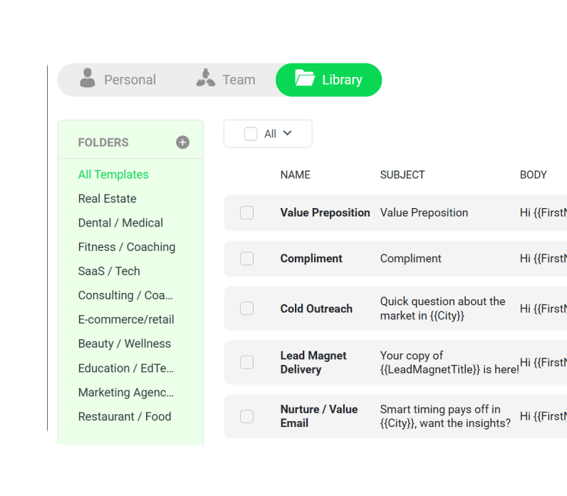This screenshot has width=567, height=496.
Task: Tick the select-all checkbox
Action: point(251,134)
